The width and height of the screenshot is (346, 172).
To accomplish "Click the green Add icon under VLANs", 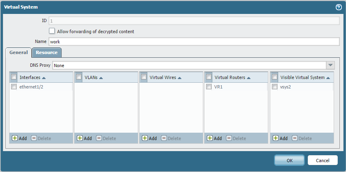I will point(80,138).
